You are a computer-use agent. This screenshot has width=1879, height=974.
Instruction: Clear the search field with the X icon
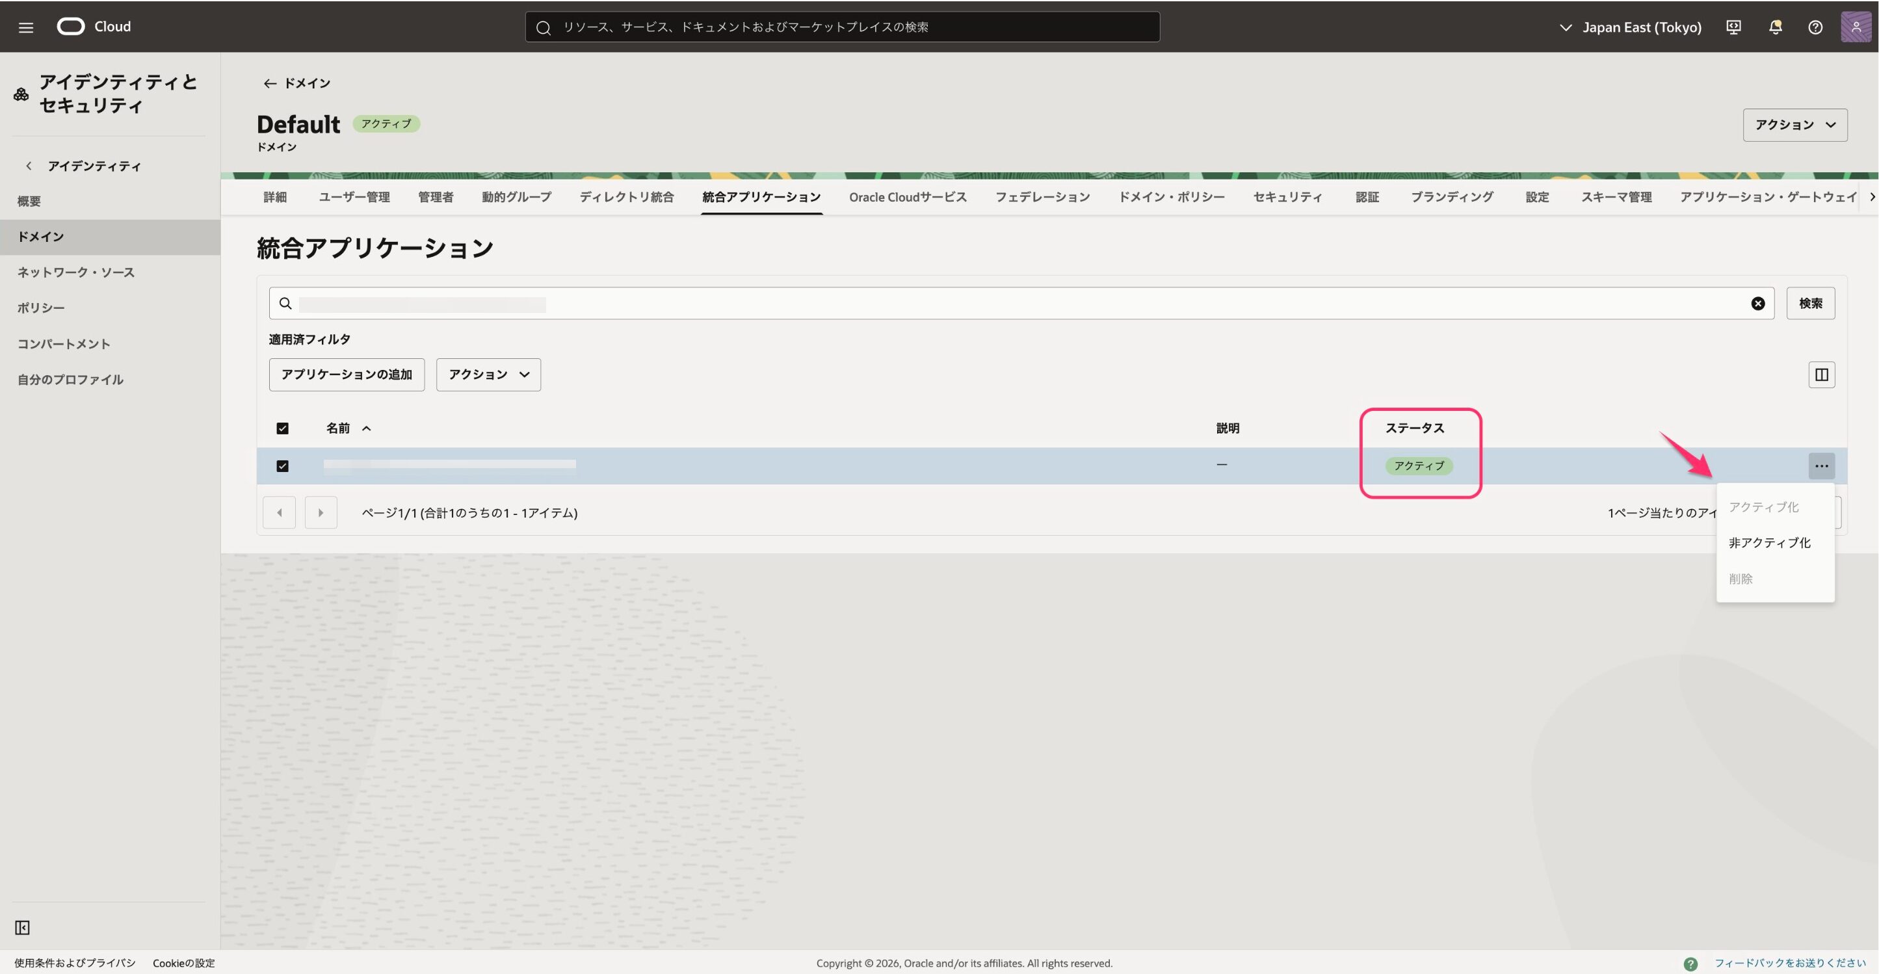pos(1757,304)
